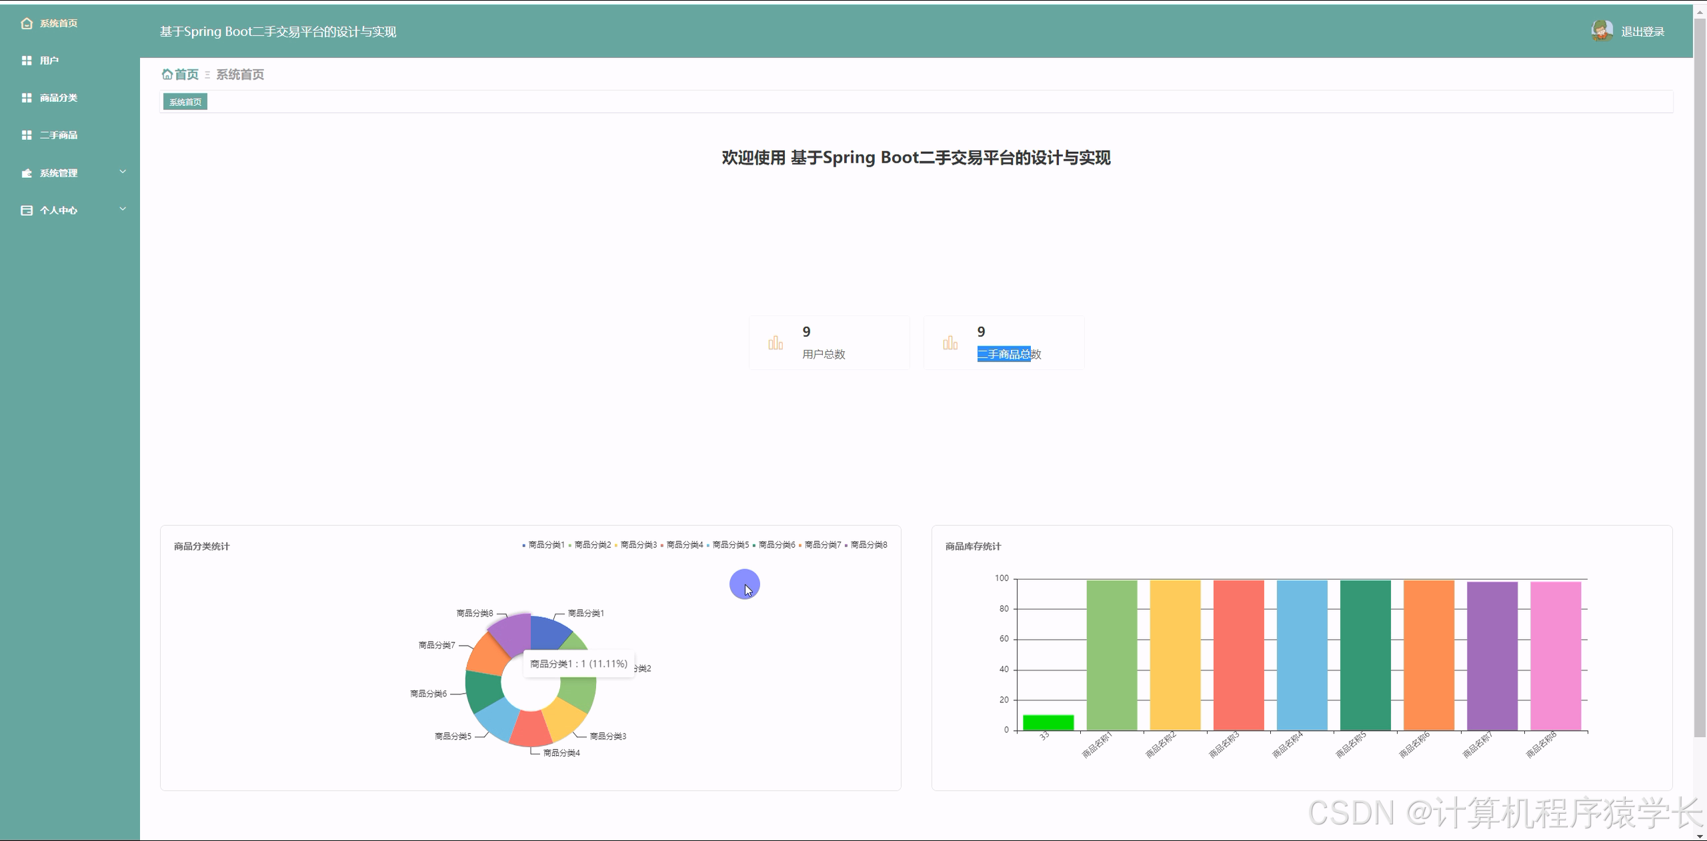Click the 退出登录 logout link

coord(1642,31)
